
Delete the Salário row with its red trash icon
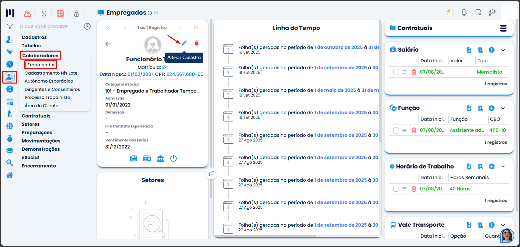(414, 72)
